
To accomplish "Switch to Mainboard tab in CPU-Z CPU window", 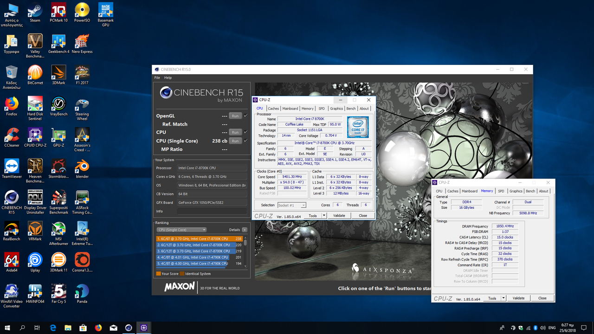I will 291,109.
